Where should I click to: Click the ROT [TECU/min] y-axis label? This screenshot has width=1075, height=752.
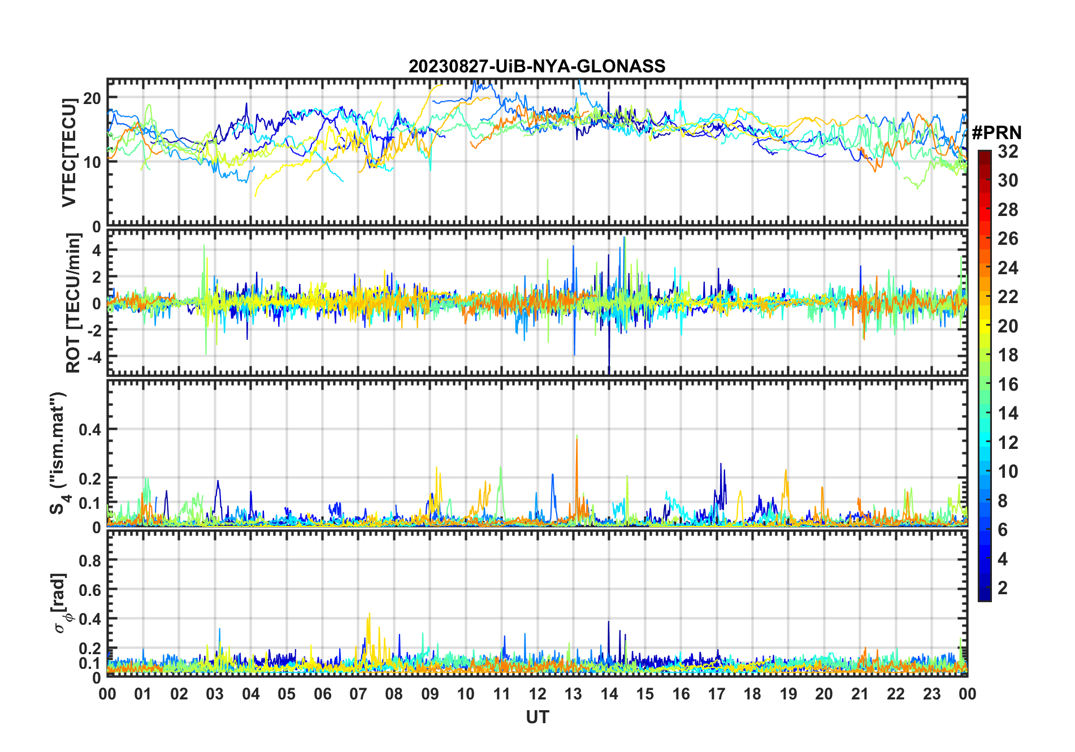pyautogui.click(x=73, y=303)
